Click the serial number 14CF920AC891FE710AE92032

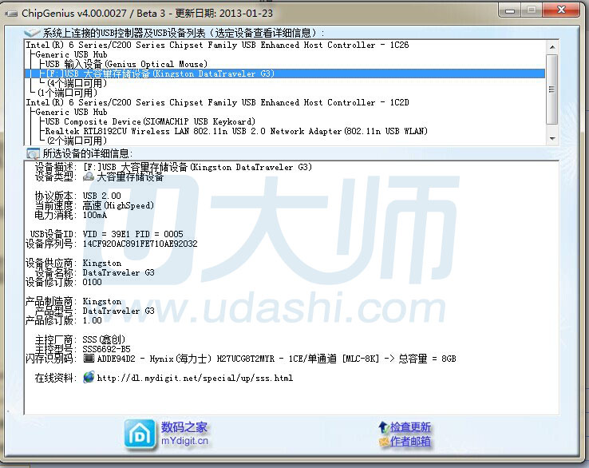coord(140,244)
